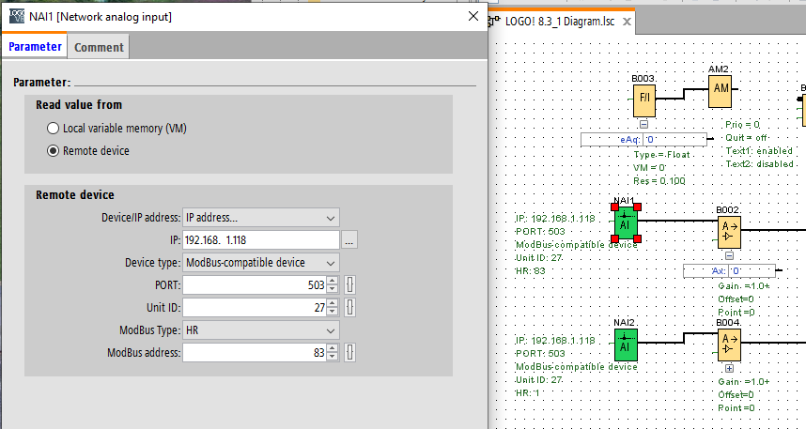Click the AM2 analog flag block
Screen dimensions: 806x429
coord(720,89)
